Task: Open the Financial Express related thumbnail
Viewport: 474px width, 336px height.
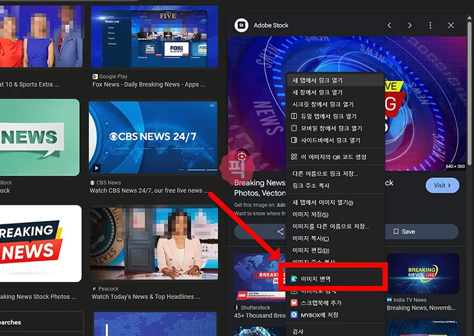Action: tap(423, 327)
